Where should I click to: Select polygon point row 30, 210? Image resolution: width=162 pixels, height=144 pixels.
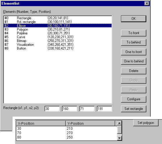(x=67, y=129)
